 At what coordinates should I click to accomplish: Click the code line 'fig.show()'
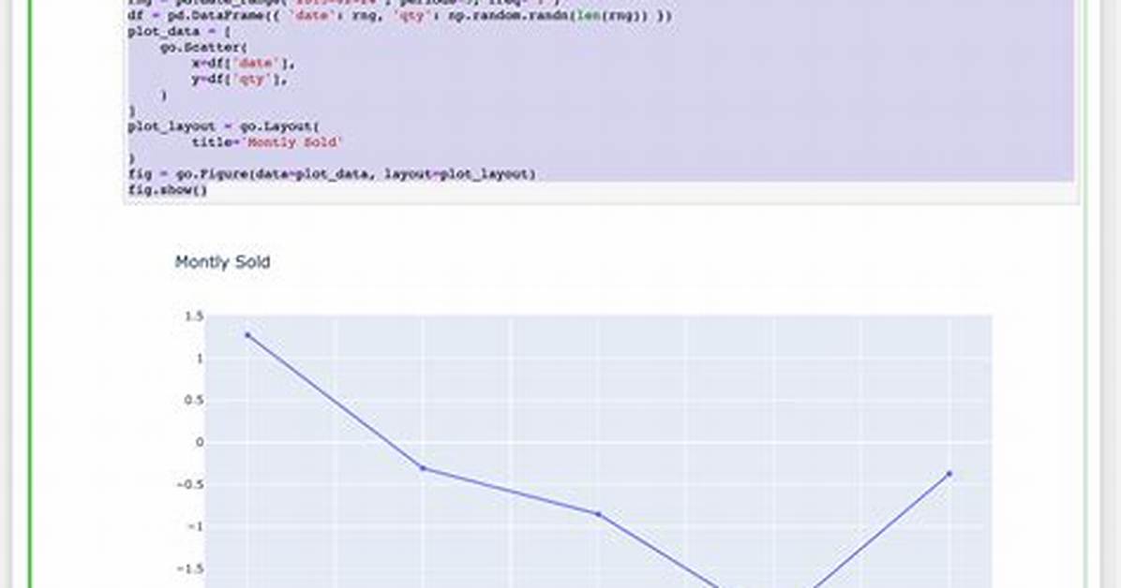click(x=168, y=190)
